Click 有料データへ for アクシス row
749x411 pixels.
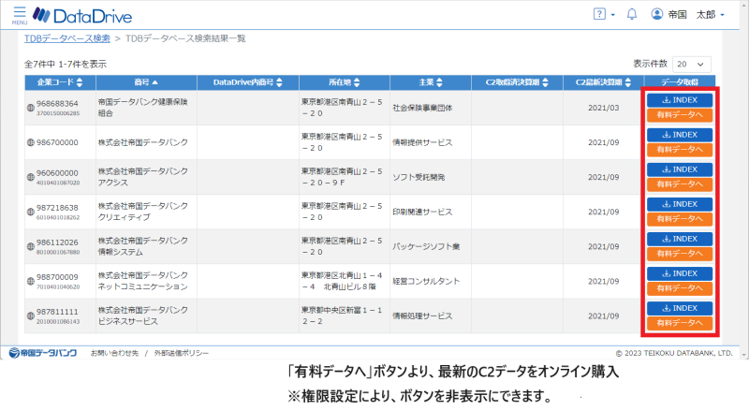tap(680, 184)
